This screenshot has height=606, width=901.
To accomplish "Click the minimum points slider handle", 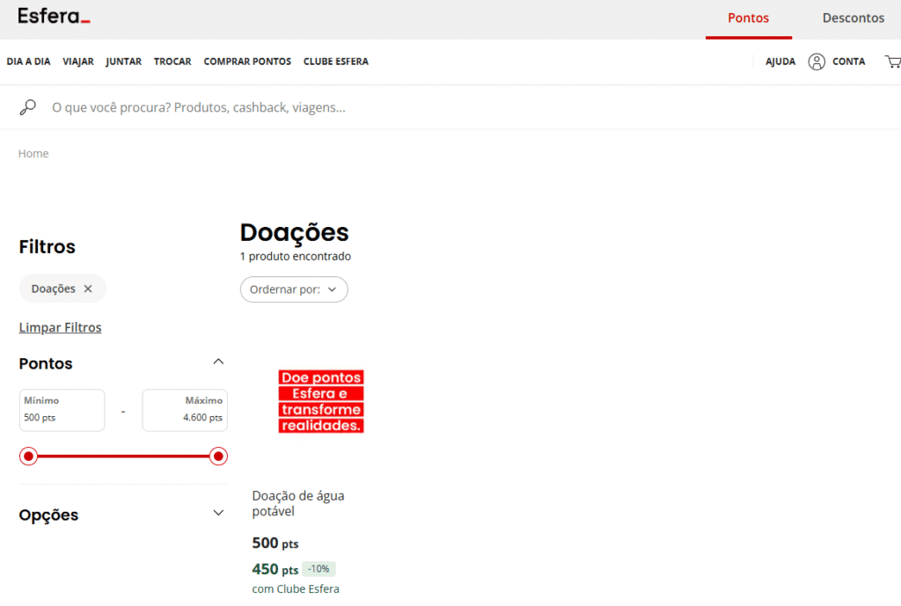I will pos(29,456).
